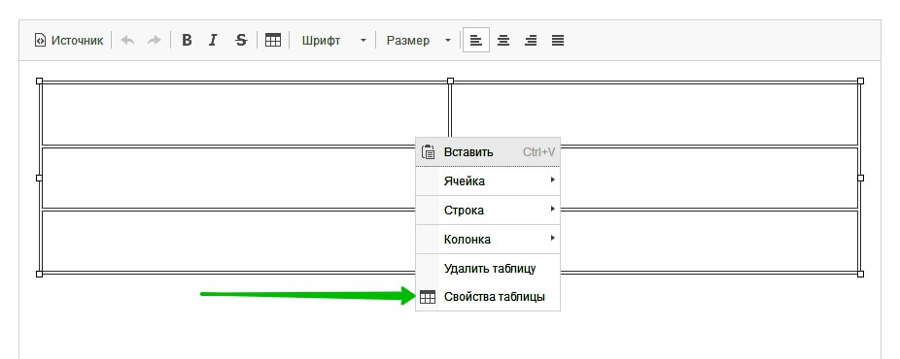Image resolution: width=900 pixels, height=359 pixels.
Task: Open the Шрифт font dropdown
Action: [333, 41]
